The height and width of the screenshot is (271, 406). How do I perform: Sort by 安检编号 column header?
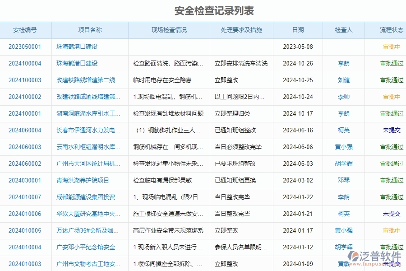click(x=24, y=30)
